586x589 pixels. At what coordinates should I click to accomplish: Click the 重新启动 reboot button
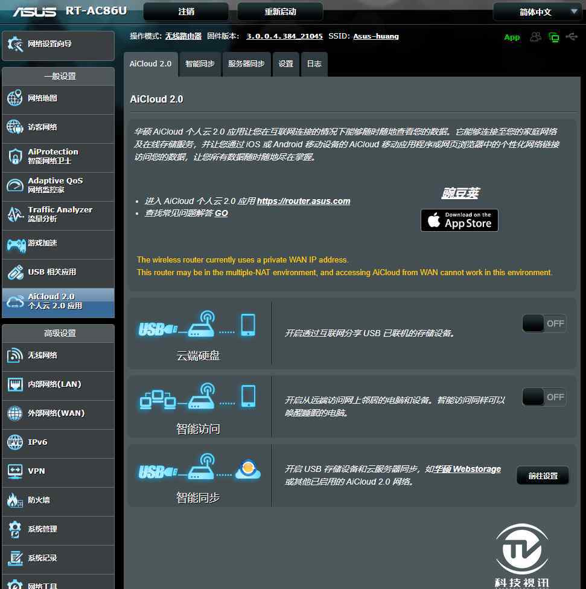[280, 11]
